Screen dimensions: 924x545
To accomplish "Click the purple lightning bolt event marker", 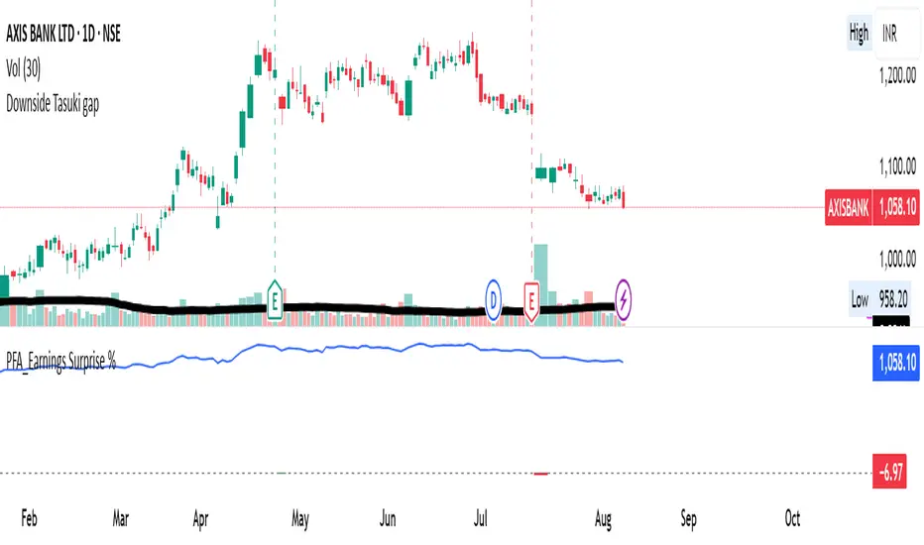I will pos(624,300).
